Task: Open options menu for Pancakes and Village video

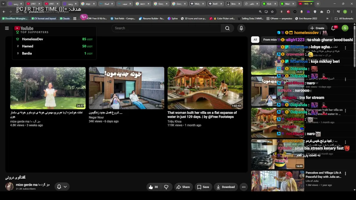Action: pyautogui.click(x=345, y=173)
